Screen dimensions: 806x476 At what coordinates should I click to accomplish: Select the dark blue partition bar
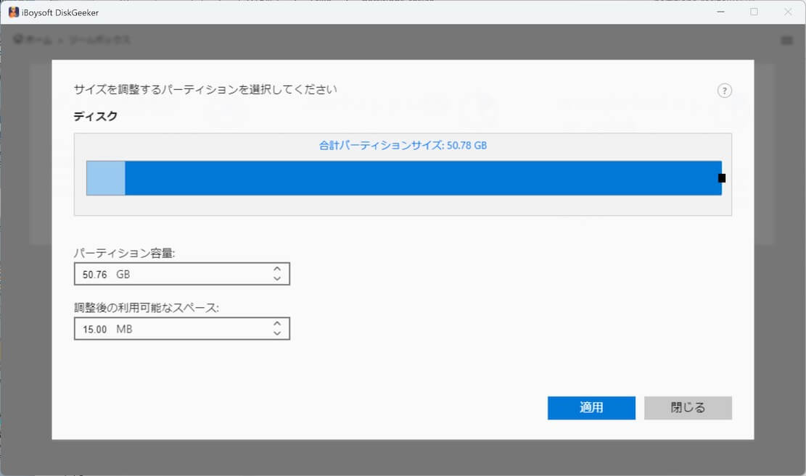tap(423, 178)
